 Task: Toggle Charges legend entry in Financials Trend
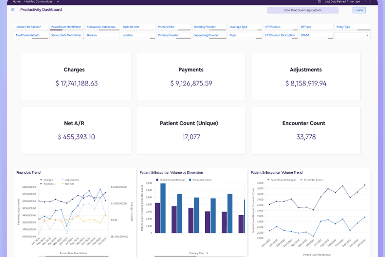46,180
